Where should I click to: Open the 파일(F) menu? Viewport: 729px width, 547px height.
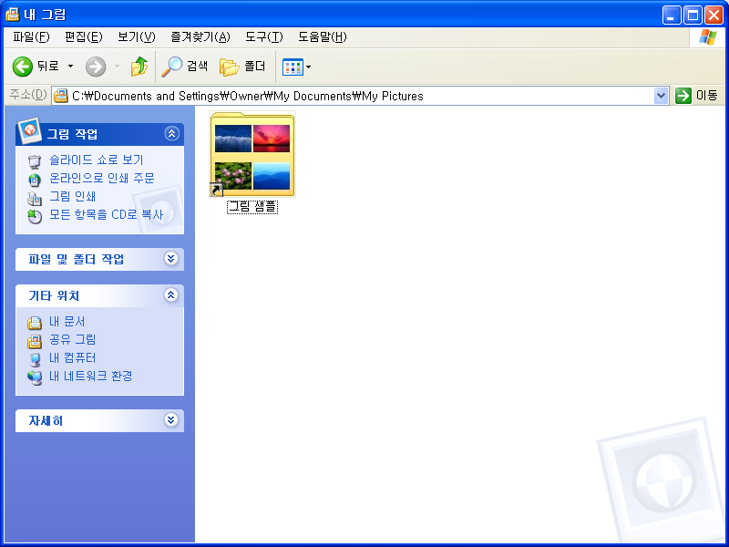[x=31, y=36]
